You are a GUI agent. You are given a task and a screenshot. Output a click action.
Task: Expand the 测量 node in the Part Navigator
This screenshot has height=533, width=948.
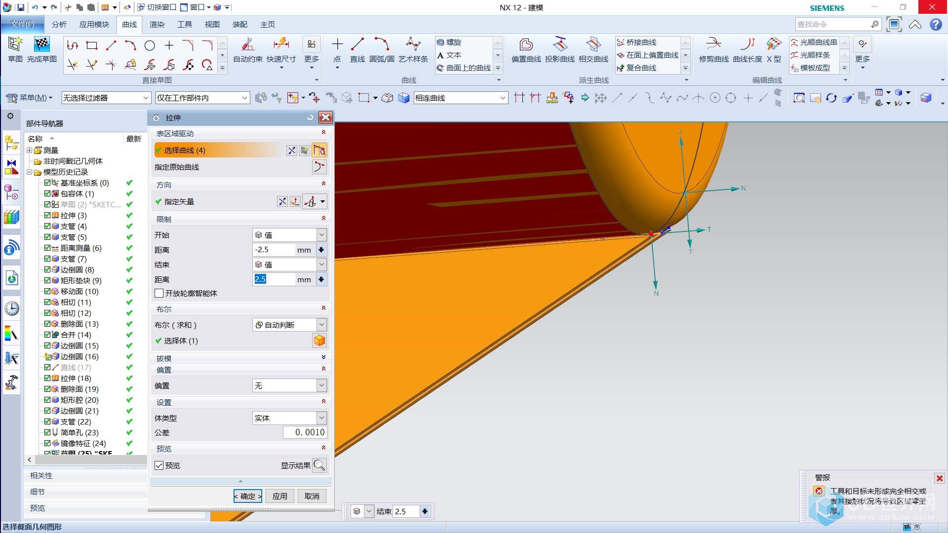click(x=30, y=150)
